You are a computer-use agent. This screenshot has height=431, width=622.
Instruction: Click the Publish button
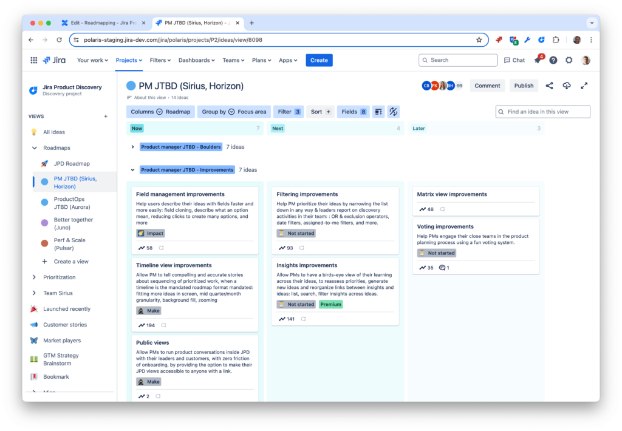524,86
